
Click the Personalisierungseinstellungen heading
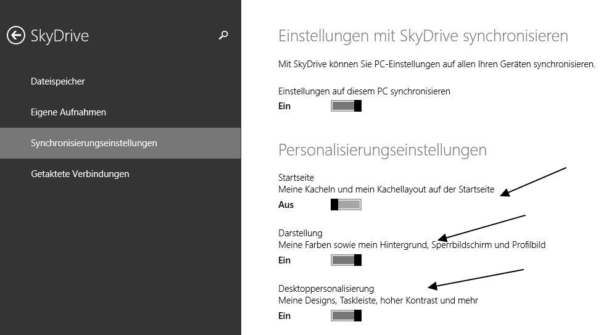[x=383, y=151]
